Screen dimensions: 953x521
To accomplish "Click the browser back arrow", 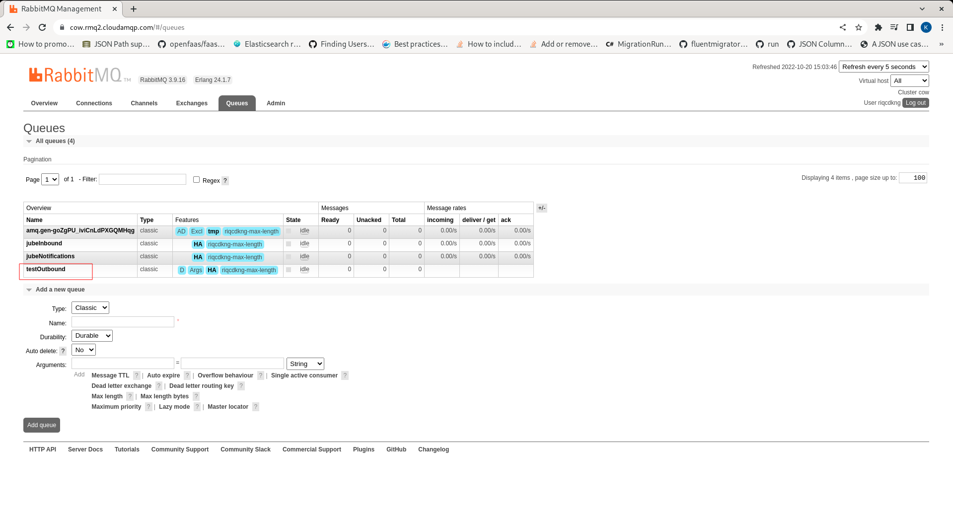I will (10, 27).
